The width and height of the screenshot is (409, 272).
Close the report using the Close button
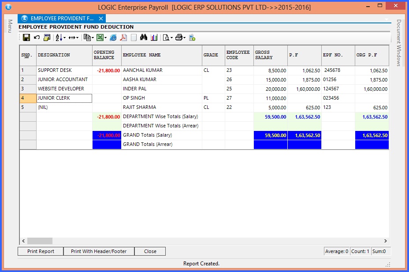point(150,251)
